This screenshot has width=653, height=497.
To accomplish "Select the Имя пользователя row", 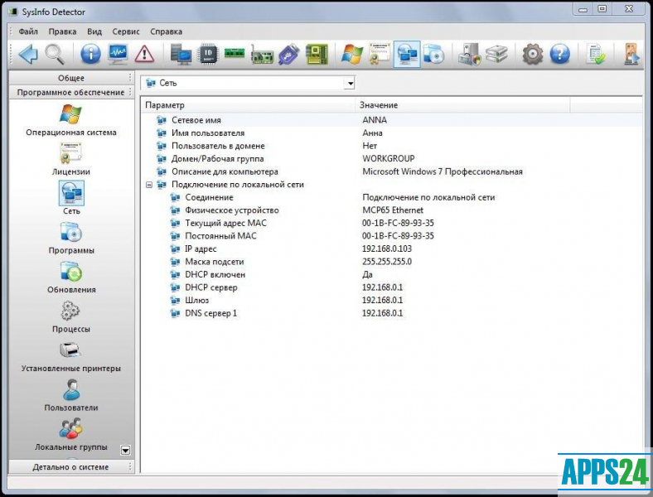I will pos(391,133).
